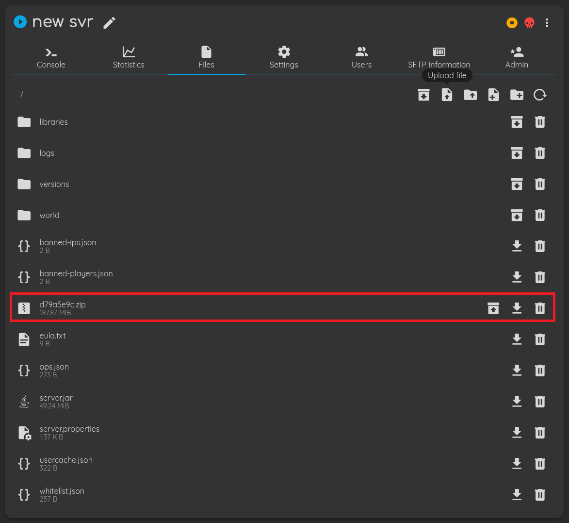Switch to the Console tab
The height and width of the screenshot is (523, 569).
(51, 58)
